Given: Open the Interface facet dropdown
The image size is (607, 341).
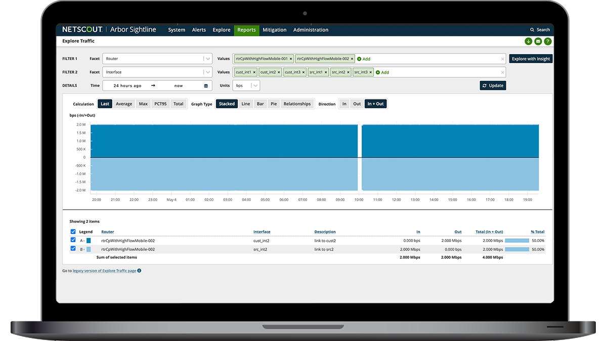Looking at the screenshot, I should tap(207, 72).
